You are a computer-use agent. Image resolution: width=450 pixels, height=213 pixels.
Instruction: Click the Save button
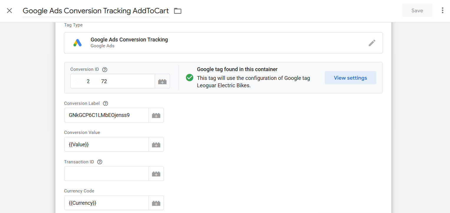click(x=417, y=11)
